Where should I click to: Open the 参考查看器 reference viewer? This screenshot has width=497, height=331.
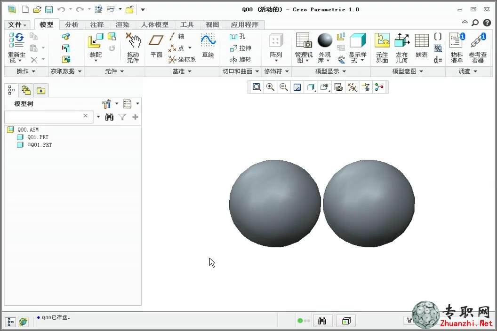(x=478, y=47)
